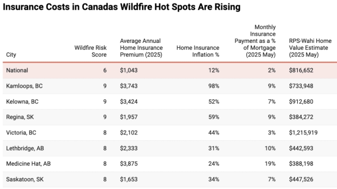This screenshot has height=189, width=337.
Task: Click the Regina, SK city name
Action: (20, 117)
